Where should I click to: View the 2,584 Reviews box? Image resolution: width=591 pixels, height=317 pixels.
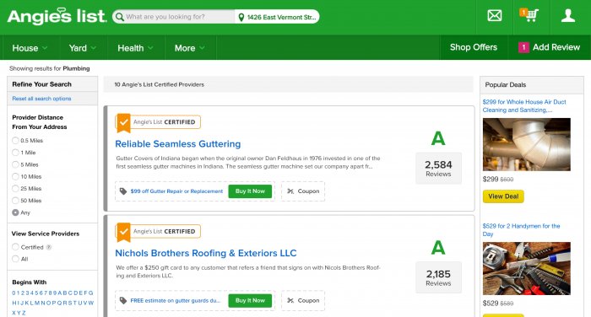coord(438,169)
